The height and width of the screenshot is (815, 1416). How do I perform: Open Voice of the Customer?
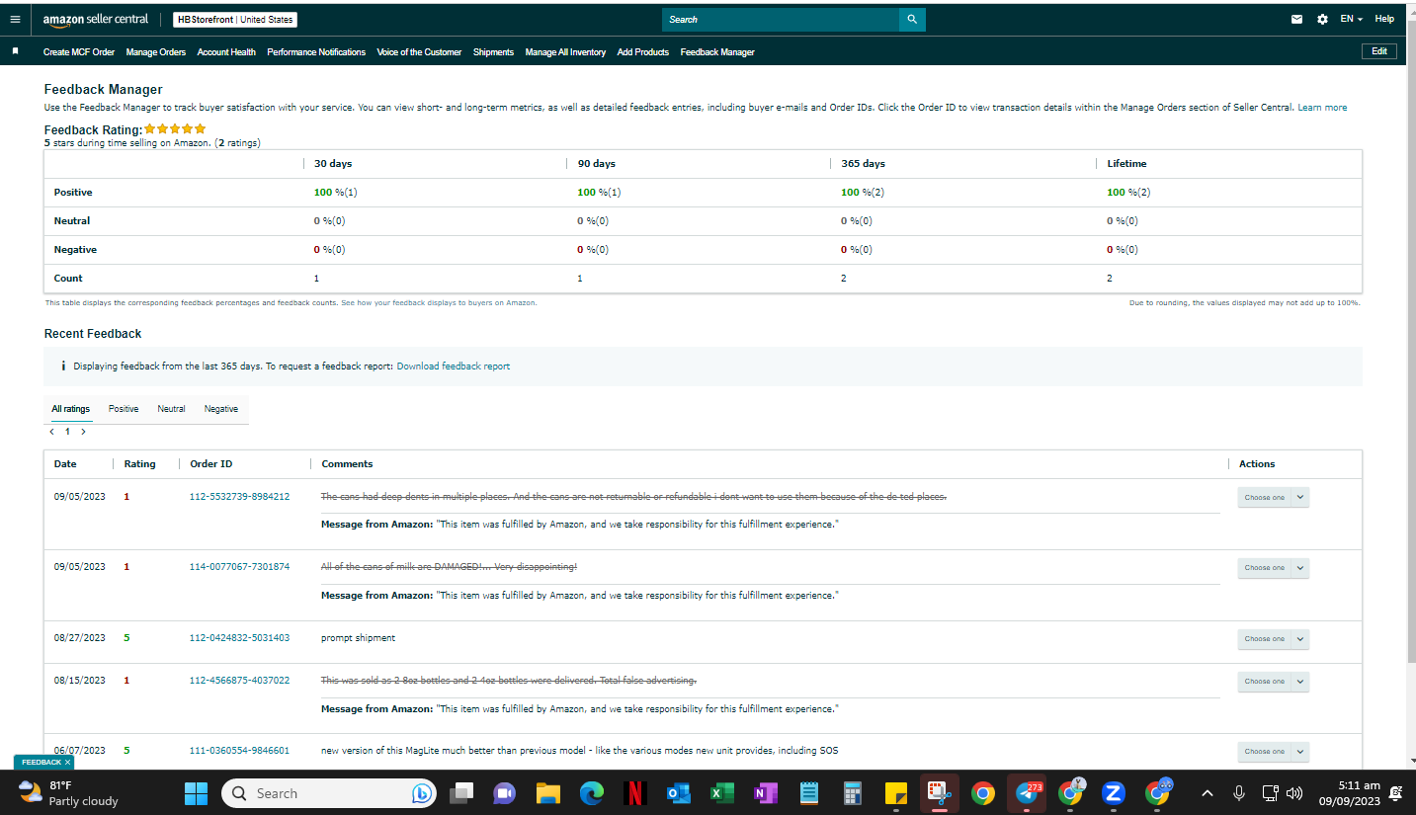(x=419, y=52)
